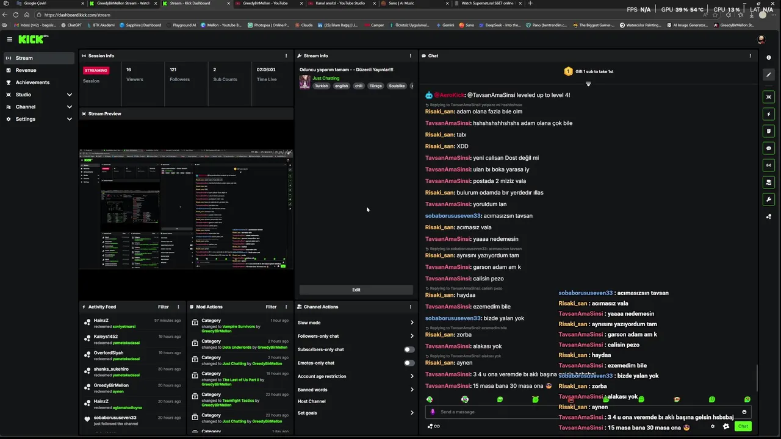Click OverlordSiyah in Activity Feed
The image size is (781, 439).
click(108, 352)
